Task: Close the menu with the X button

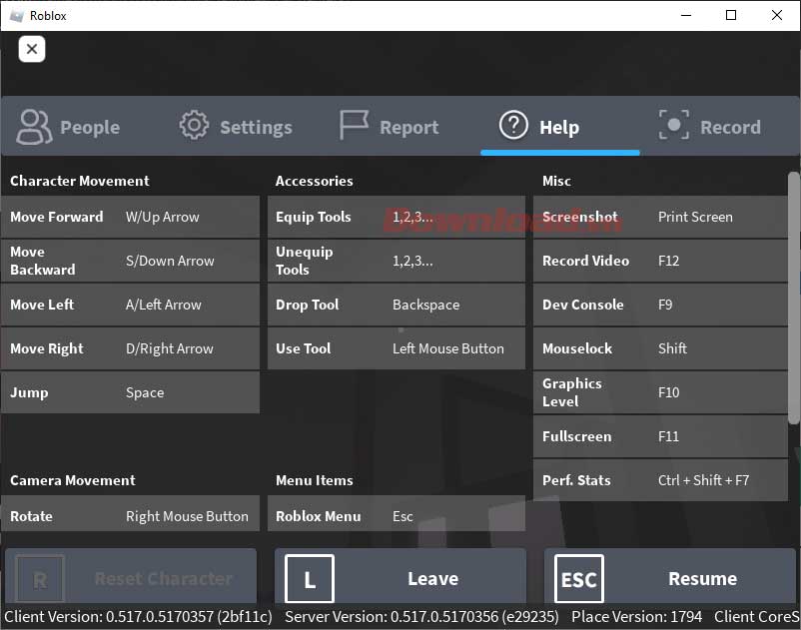Action: tap(32, 49)
